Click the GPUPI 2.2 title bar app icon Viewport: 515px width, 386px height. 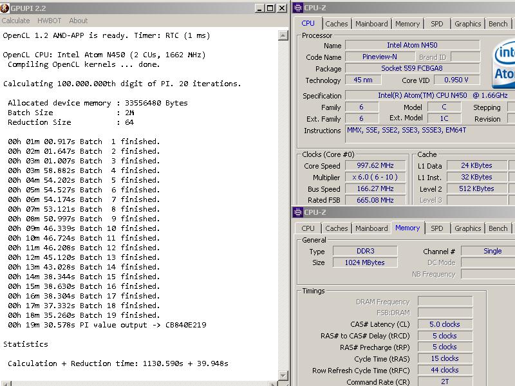point(5,8)
